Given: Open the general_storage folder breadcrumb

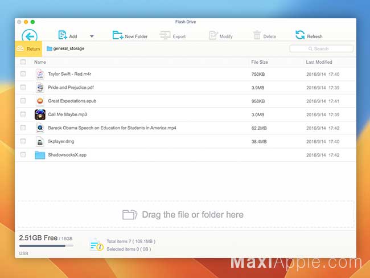Looking at the screenshot, I should (65, 48).
